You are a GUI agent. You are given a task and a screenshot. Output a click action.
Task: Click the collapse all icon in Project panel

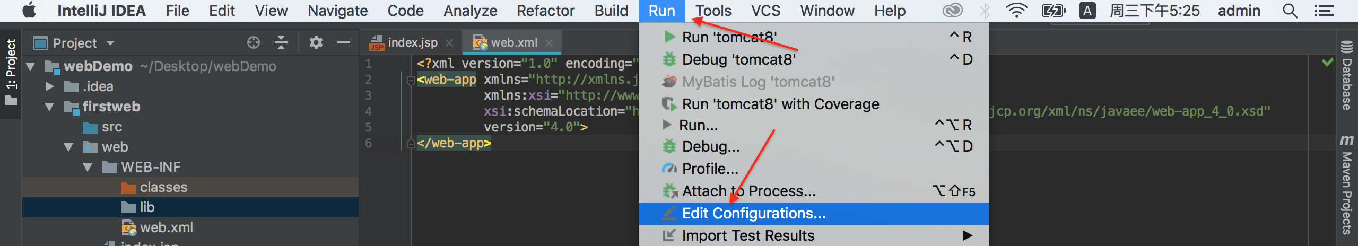(281, 42)
